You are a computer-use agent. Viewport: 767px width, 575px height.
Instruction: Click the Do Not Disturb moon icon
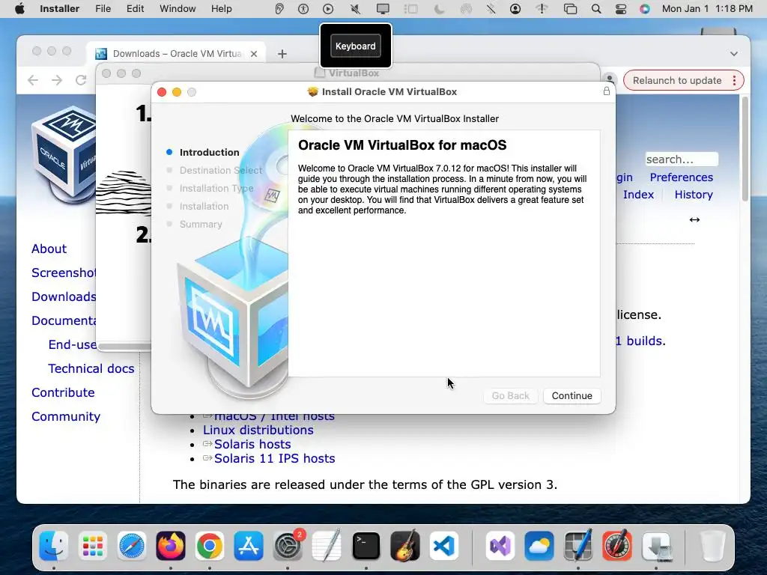(x=439, y=9)
